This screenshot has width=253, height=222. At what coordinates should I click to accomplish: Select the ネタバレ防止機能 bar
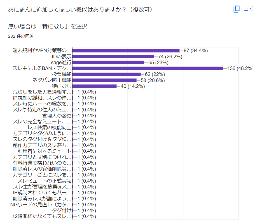(x=104, y=80)
